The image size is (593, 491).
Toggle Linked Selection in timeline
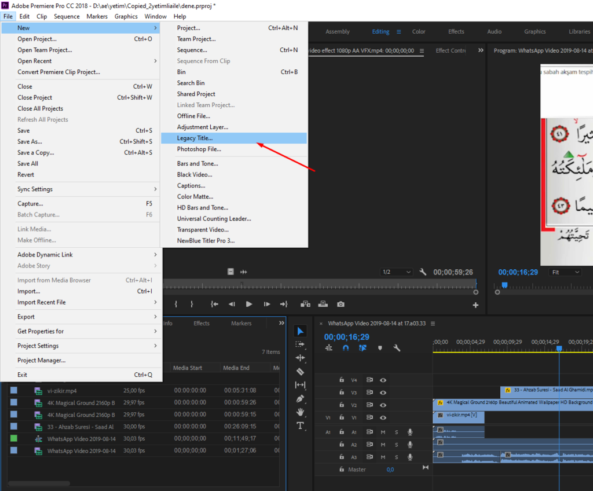(363, 348)
